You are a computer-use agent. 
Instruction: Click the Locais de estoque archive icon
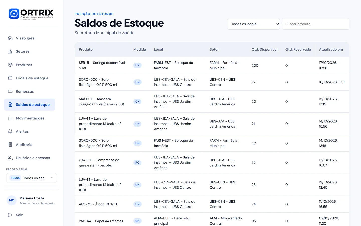coord(10,78)
